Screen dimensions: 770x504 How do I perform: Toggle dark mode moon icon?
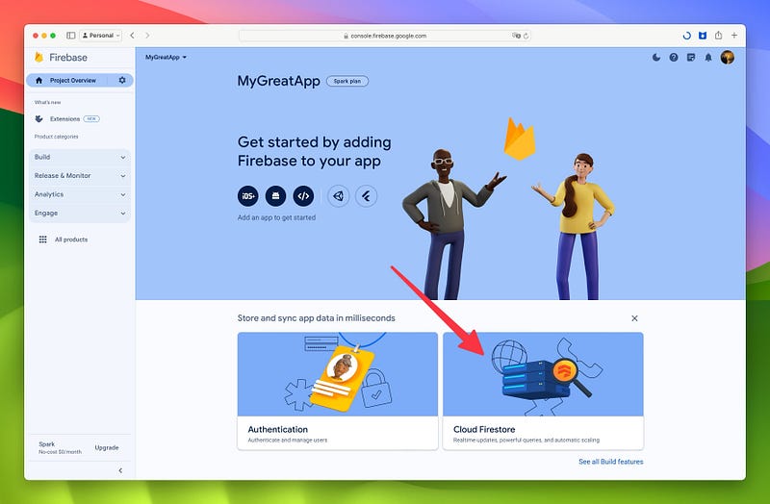pyautogui.click(x=656, y=58)
